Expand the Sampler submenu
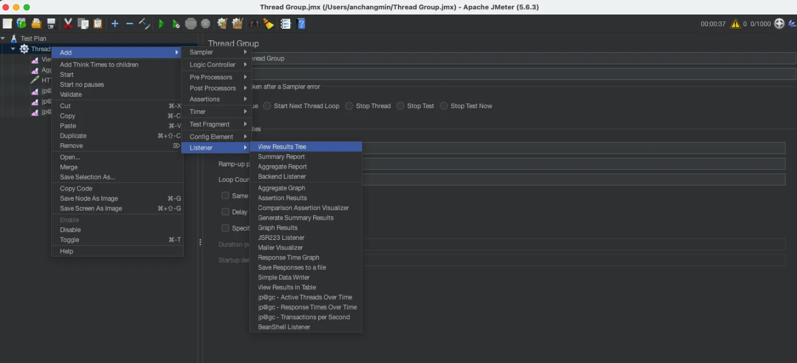This screenshot has height=363, width=797. [217, 52]
